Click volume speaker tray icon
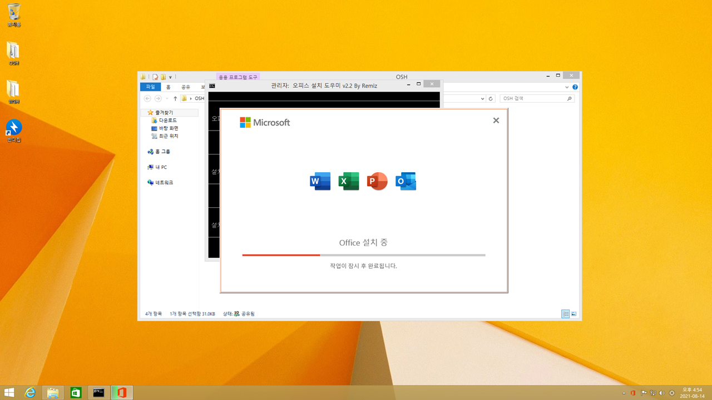The height and width of the screenshot is (400, 712). tap(662, 393)
